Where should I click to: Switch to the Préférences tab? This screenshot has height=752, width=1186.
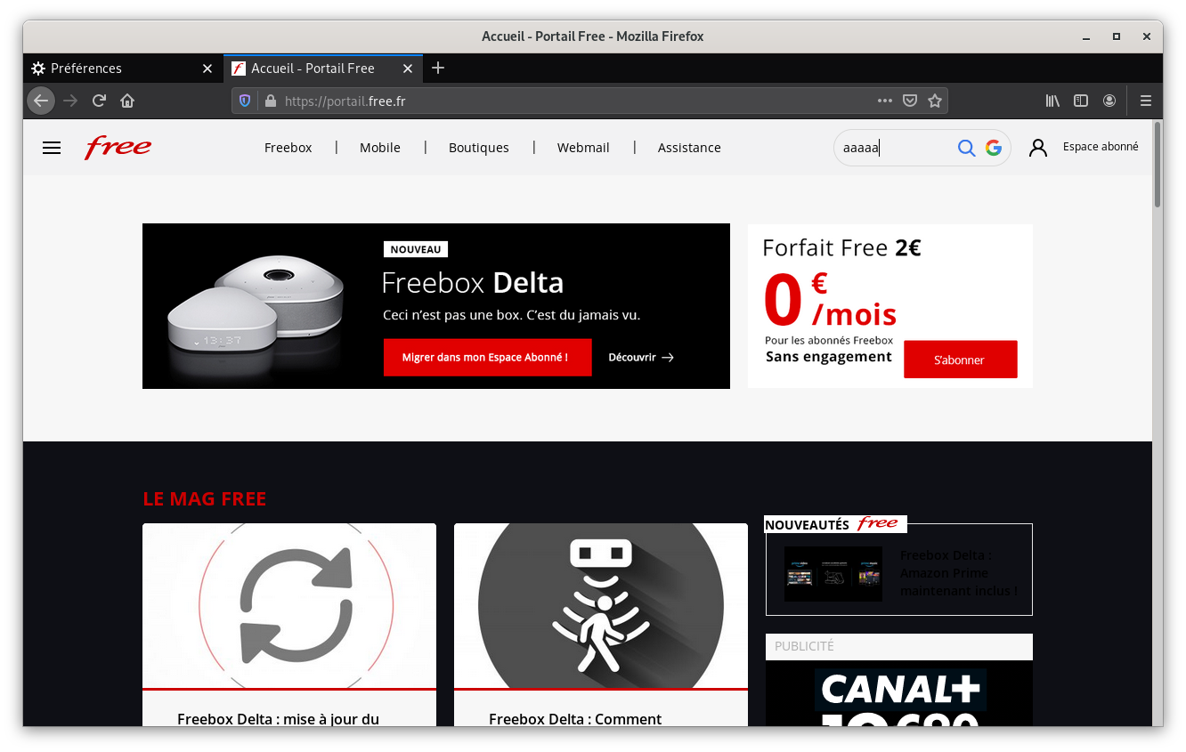point(123,69)
